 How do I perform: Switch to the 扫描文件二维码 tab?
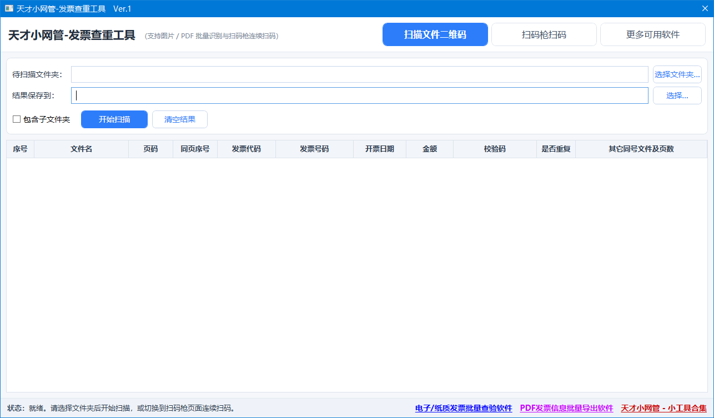435,34
